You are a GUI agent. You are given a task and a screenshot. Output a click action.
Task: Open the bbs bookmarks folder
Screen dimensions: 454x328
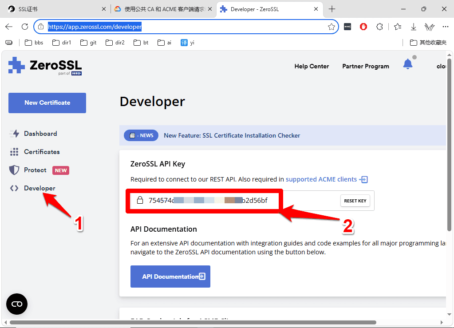pos(34,43)
